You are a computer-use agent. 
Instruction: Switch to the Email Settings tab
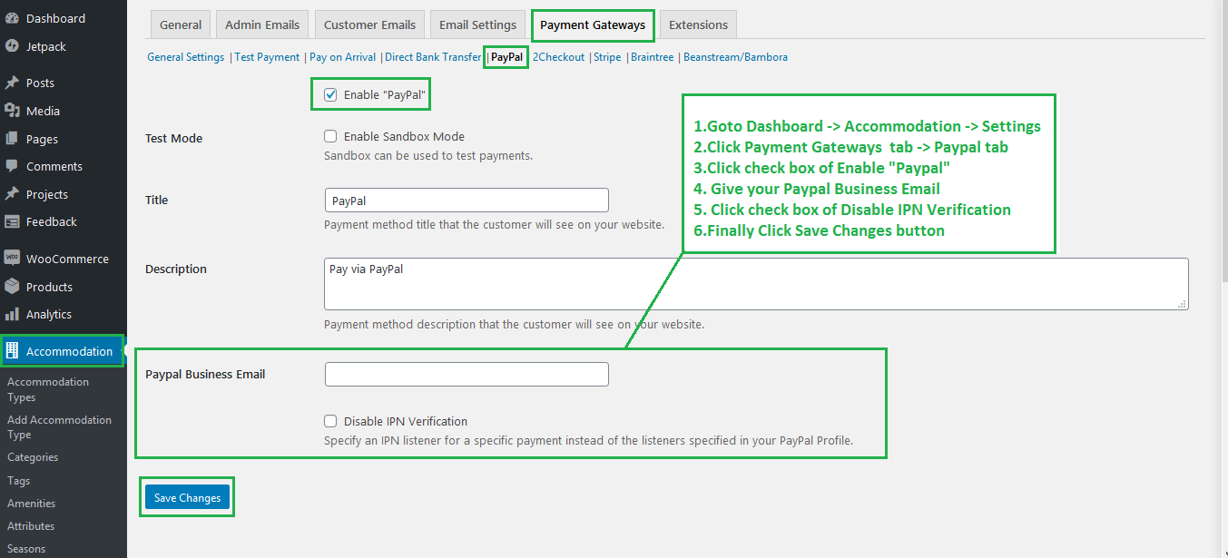[477, 24]
